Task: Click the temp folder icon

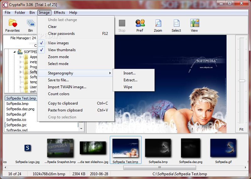Action: coord(26,82)
